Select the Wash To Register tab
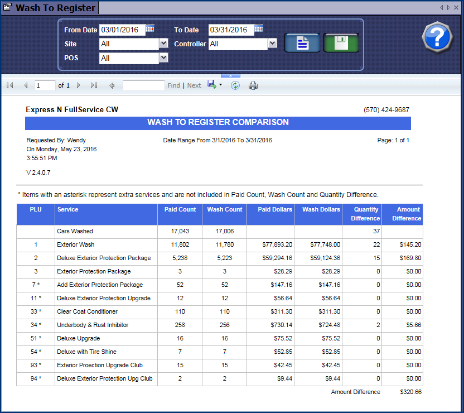This screenshot has width=464, height=413. 49,8
